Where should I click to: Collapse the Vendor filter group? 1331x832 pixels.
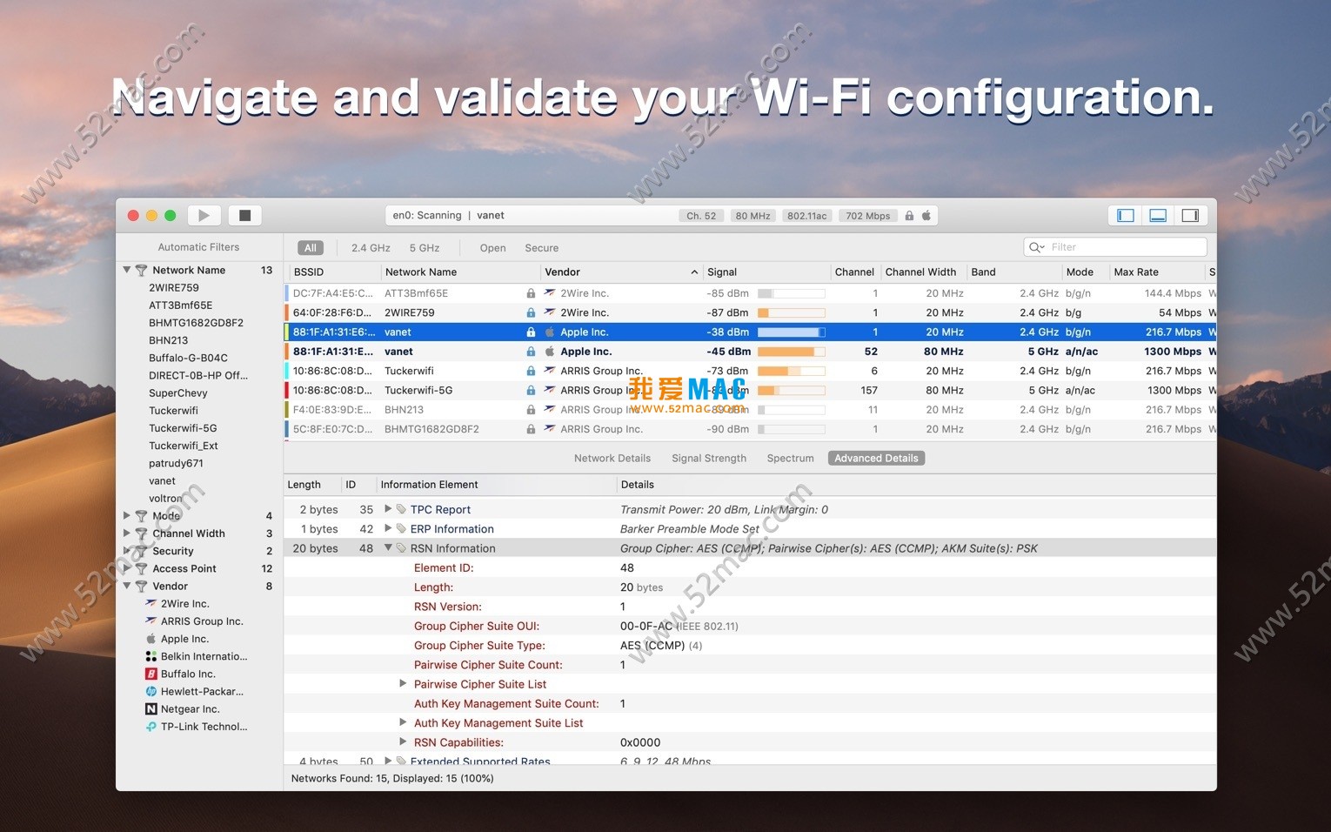coord(127,586)
